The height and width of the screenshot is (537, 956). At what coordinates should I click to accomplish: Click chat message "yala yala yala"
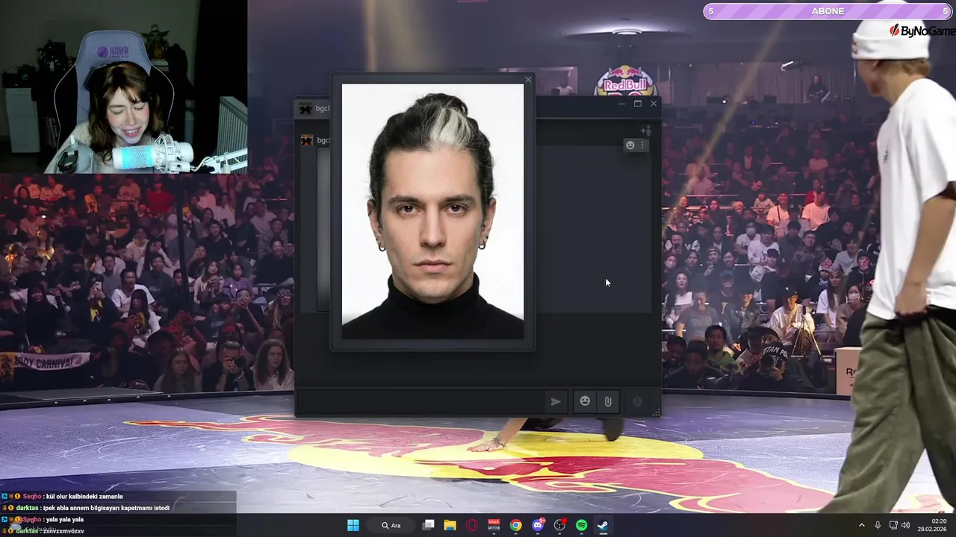tap(64, 520)
